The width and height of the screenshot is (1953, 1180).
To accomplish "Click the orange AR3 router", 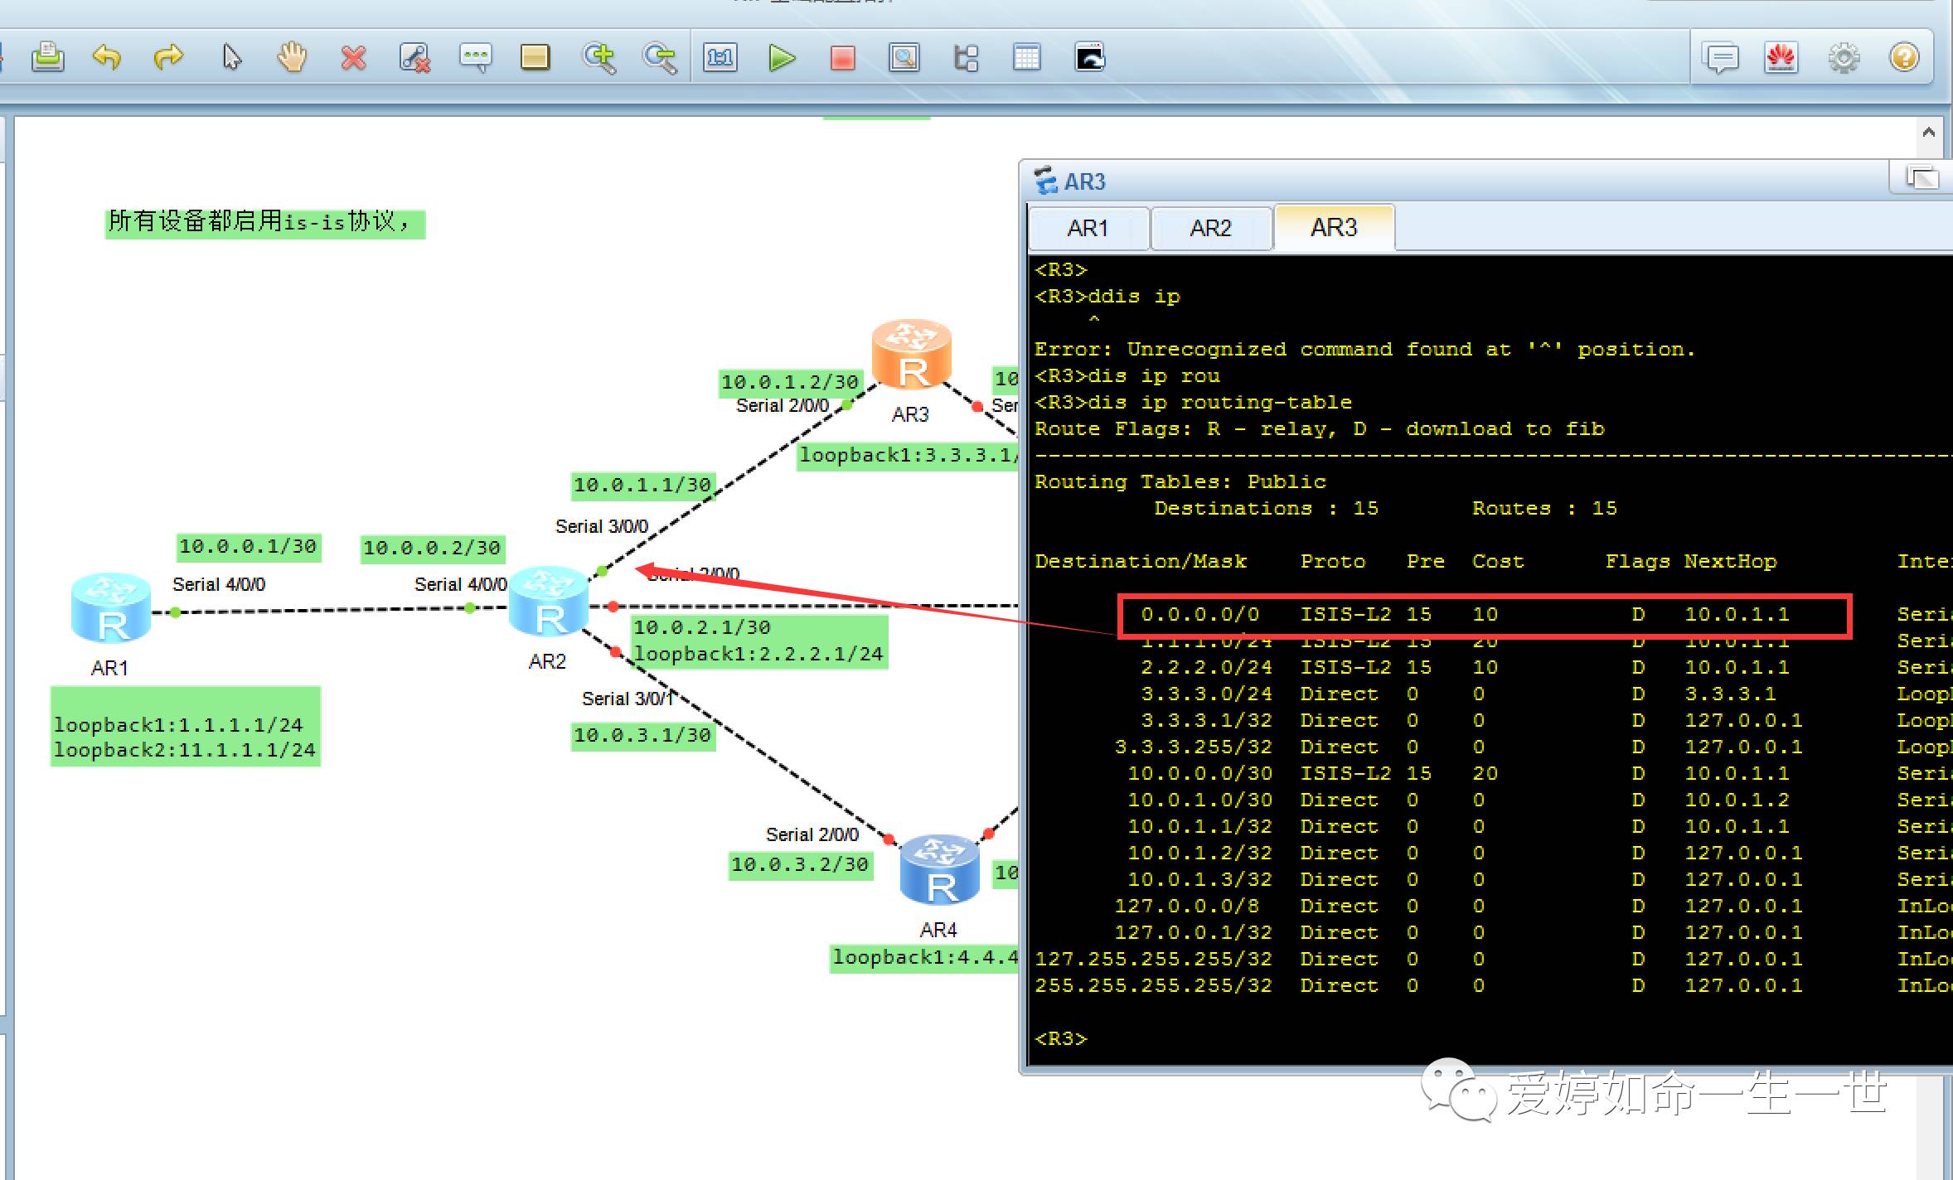I will [911, 356].
